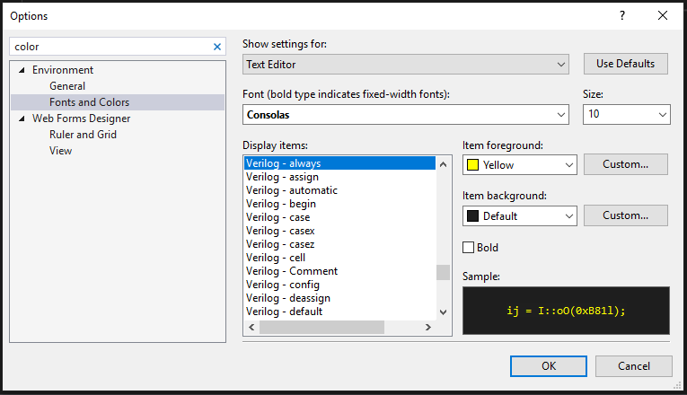This screenshot has width=687, height=395.
Task: Select 'Verilog - cell' list item
Action: pos(339,258)
